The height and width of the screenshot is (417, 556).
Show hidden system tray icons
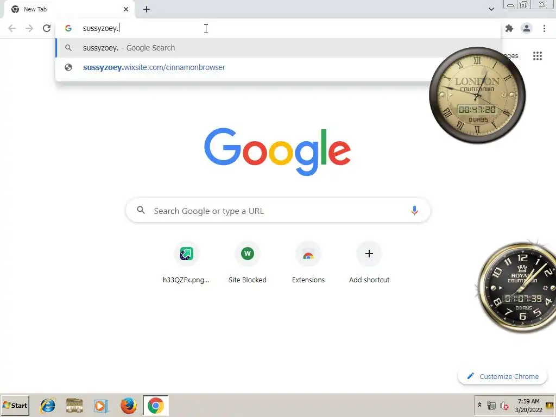[x=480, y=405]
